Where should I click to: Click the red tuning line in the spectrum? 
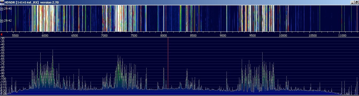[168, 63]
